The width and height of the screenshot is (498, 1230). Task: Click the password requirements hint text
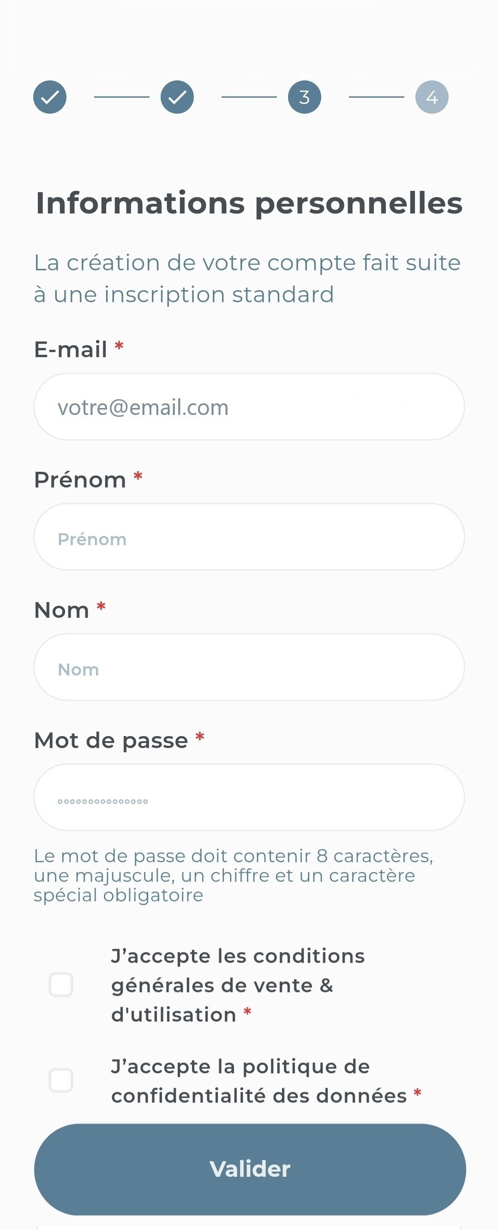[x=233, y=875]
